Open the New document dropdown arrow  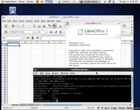(x=10, y=26)
